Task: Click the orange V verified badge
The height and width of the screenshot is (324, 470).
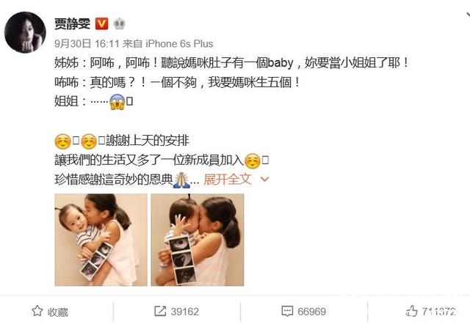Action: coord(101,23)
